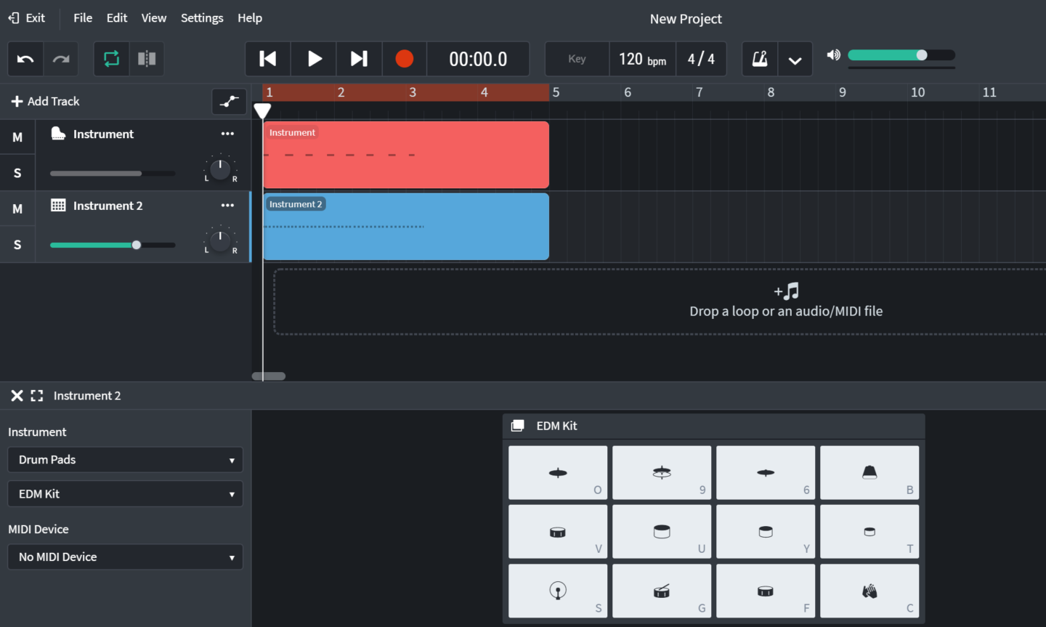Image resolution: width=1046 pixels, height=627 pixels.
Task: Toggle the metronome icon
Action: click(x=760, y=59)
